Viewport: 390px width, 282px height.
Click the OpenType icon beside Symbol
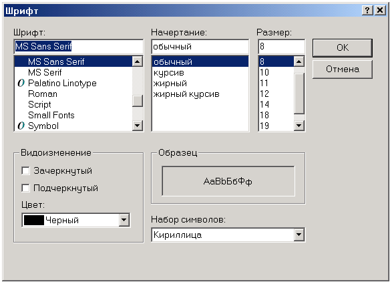click(x=21, y=126)
